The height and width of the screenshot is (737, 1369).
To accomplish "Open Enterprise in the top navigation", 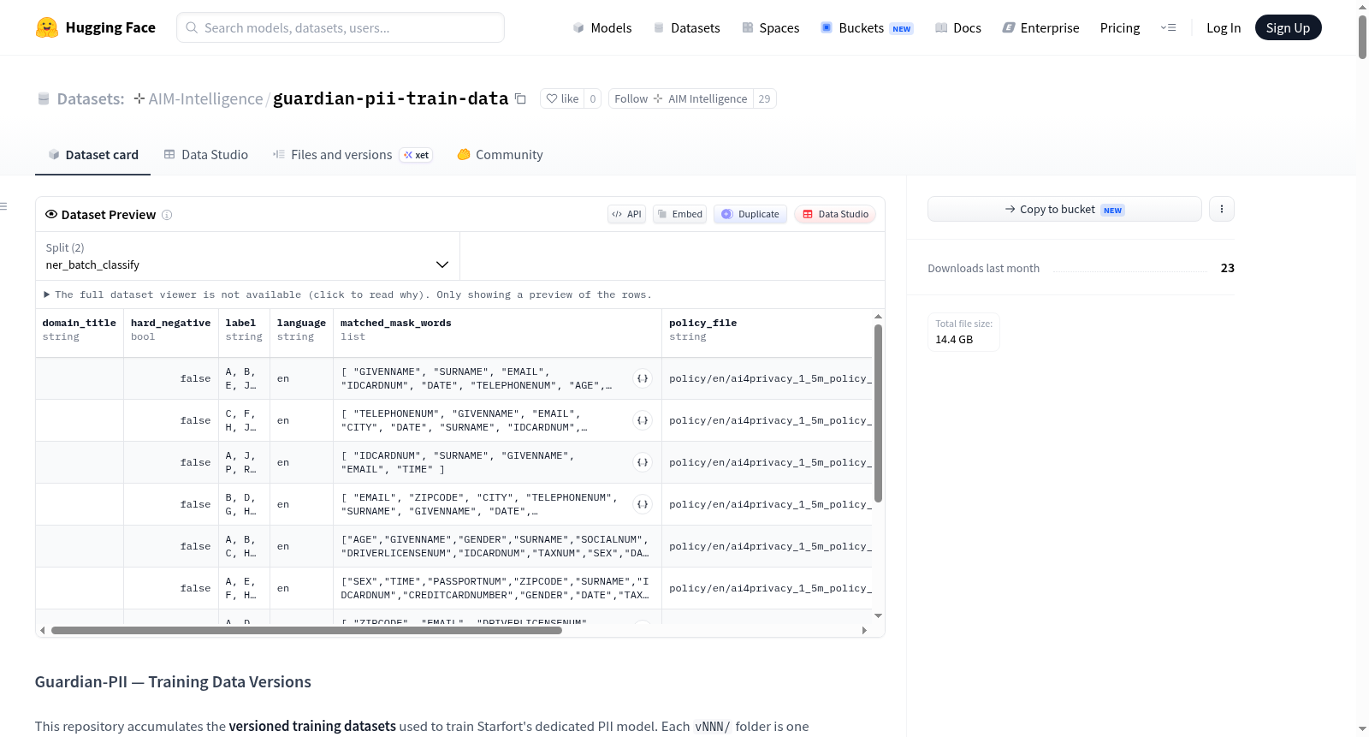I will 1040,27.
